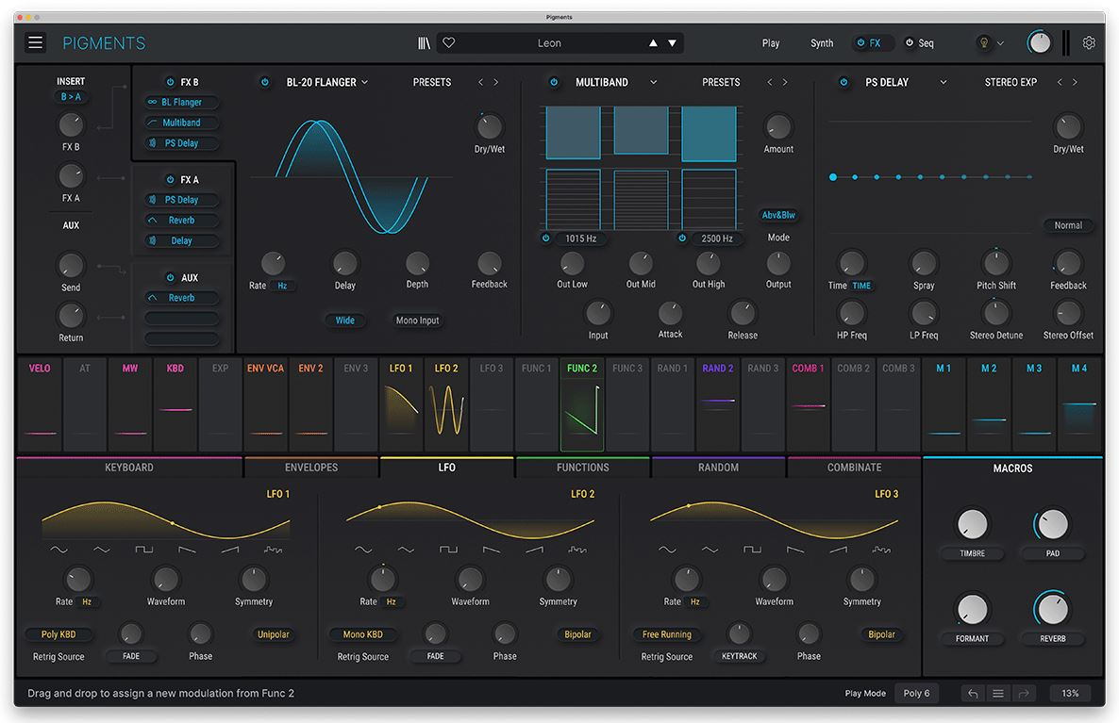This screenshot has height=723, width=1119.
Task: Toggle the AUX bus power
Action: tap(170, 277)
